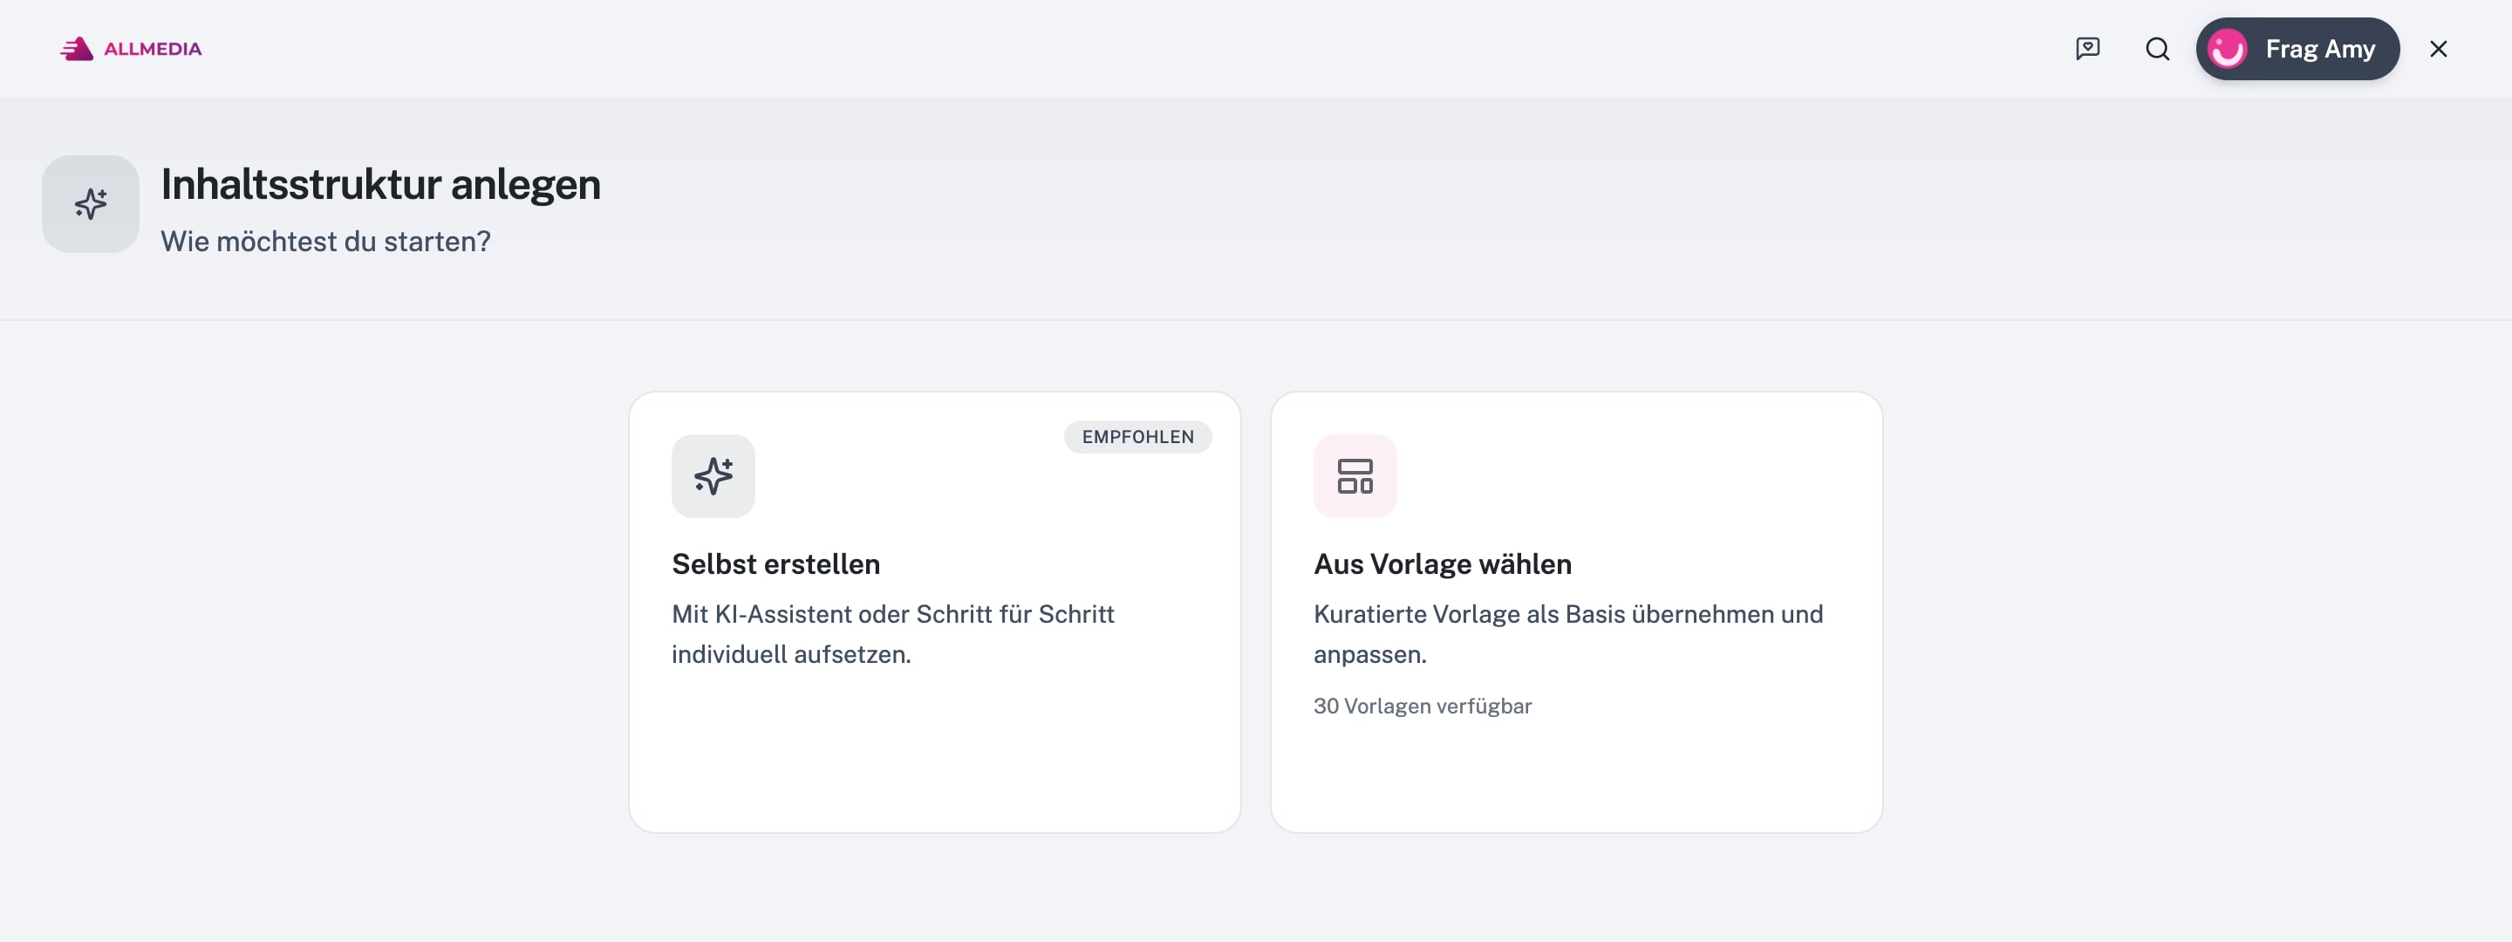Image resolution: width=2512 pixels, height=942 pixels.
Task: Click the description Mit KI-Assistent oder Schritt für Schritt
Action: (x=892, y=634)
